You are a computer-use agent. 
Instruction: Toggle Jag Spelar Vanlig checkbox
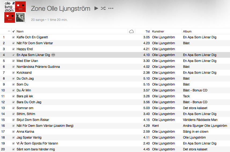(x=13, y=138)
